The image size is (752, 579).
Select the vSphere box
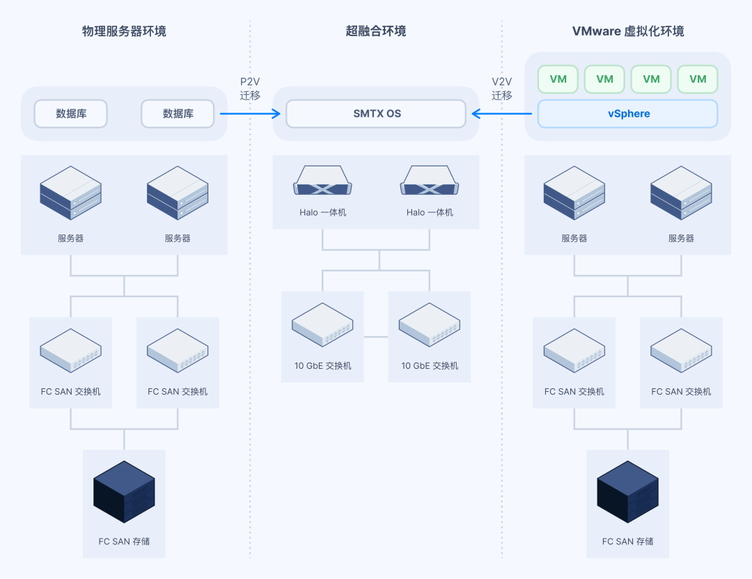pos(628,113)
